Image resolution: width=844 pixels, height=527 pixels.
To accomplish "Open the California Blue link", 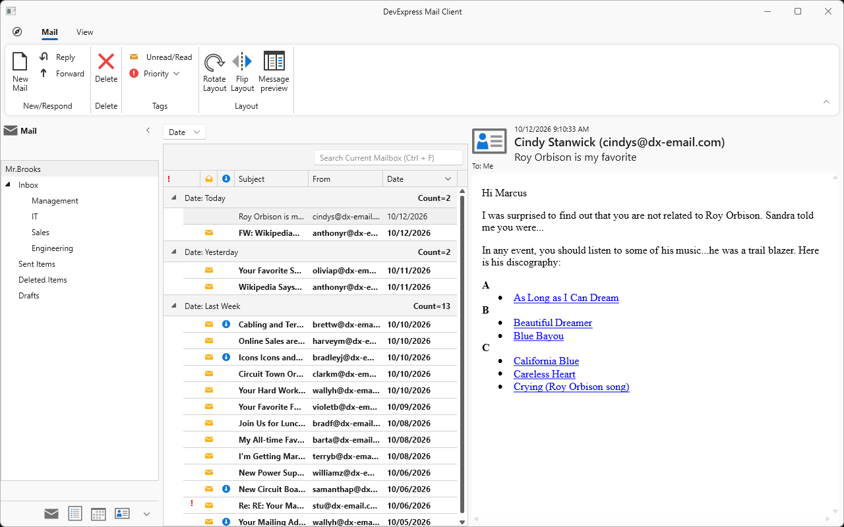I will point(546,361).
